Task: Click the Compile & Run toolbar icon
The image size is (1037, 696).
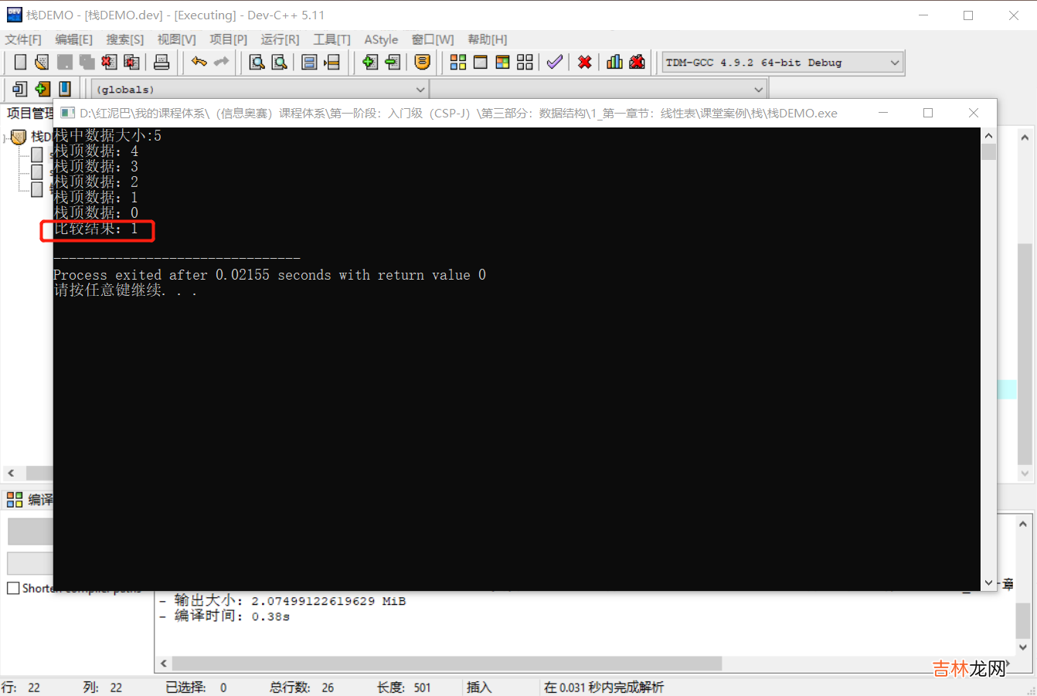Action: coord(502,63)
